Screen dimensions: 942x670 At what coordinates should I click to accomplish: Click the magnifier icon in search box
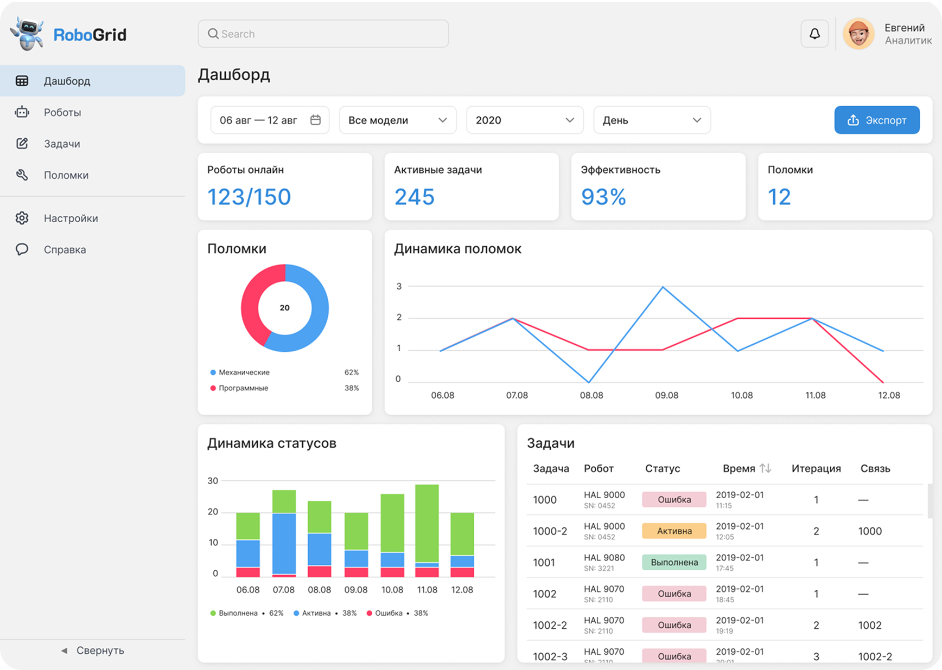tap(213, 34)
